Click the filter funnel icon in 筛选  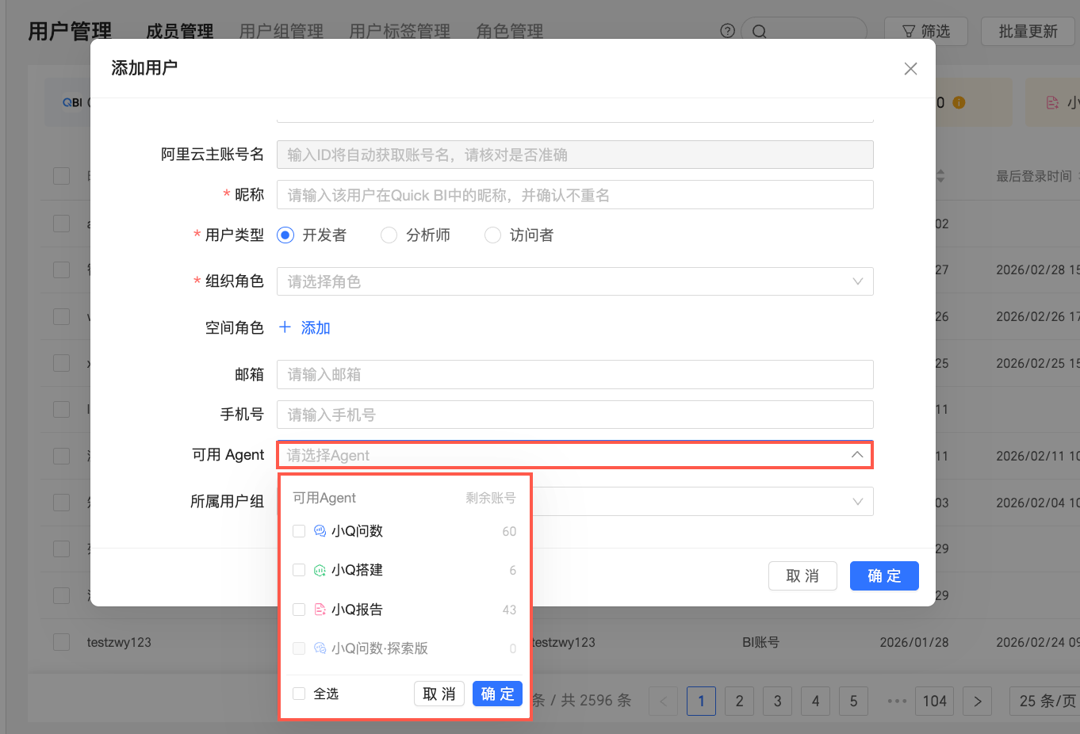coord(909,32)
